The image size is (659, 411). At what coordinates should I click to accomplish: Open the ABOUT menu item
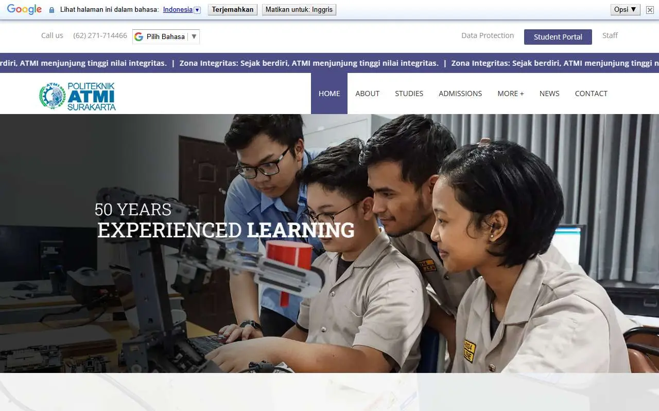click(x=367, y=94)
